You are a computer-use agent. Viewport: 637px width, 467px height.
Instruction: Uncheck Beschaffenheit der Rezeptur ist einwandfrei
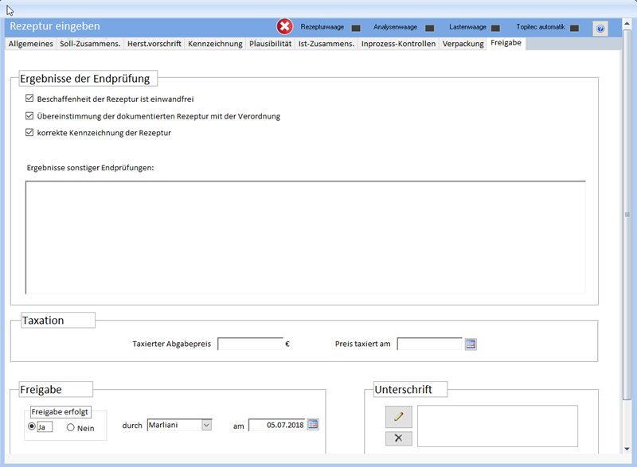click(29, 99)
